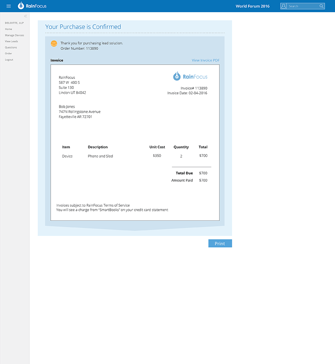This screenshot has height=364, width=335.
Task: Click the Suite 130 text
Action: click(66, 88)
